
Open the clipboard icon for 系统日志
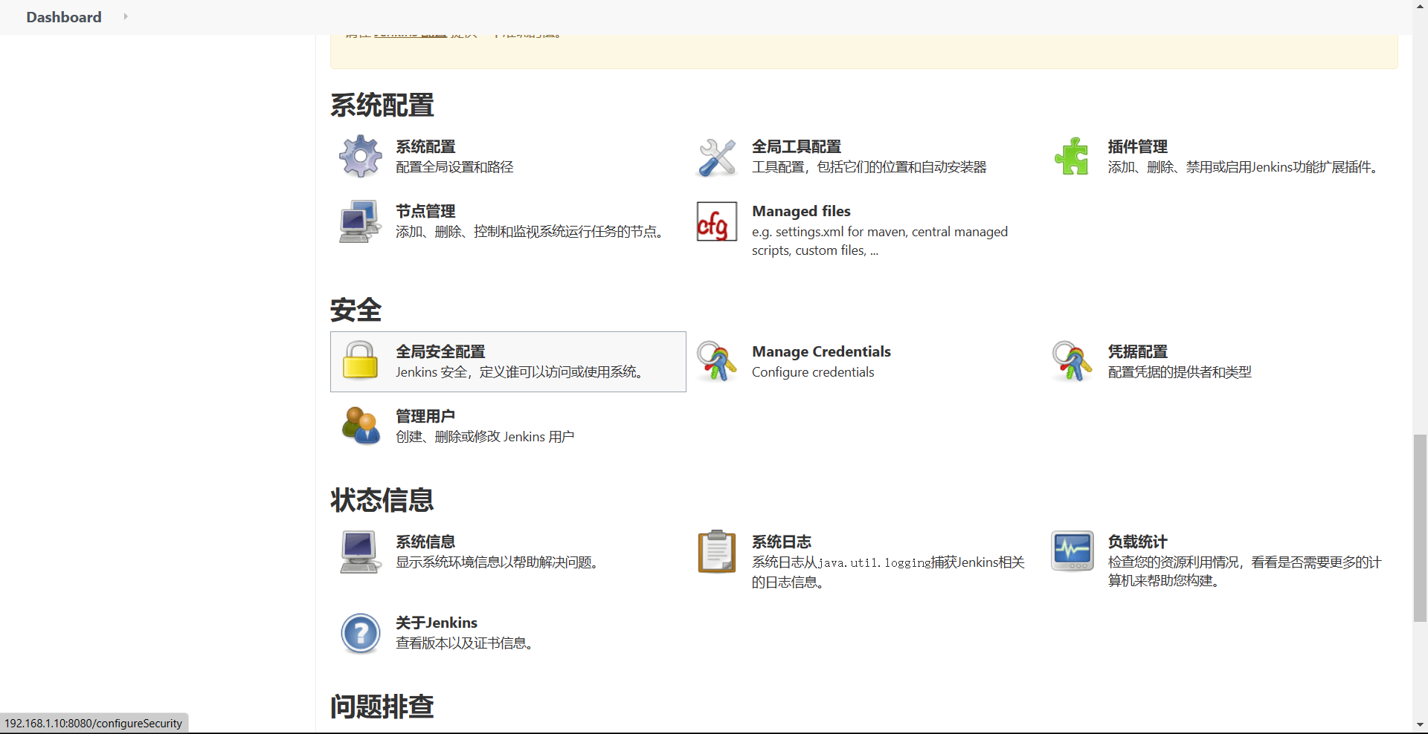pos(717,551)
